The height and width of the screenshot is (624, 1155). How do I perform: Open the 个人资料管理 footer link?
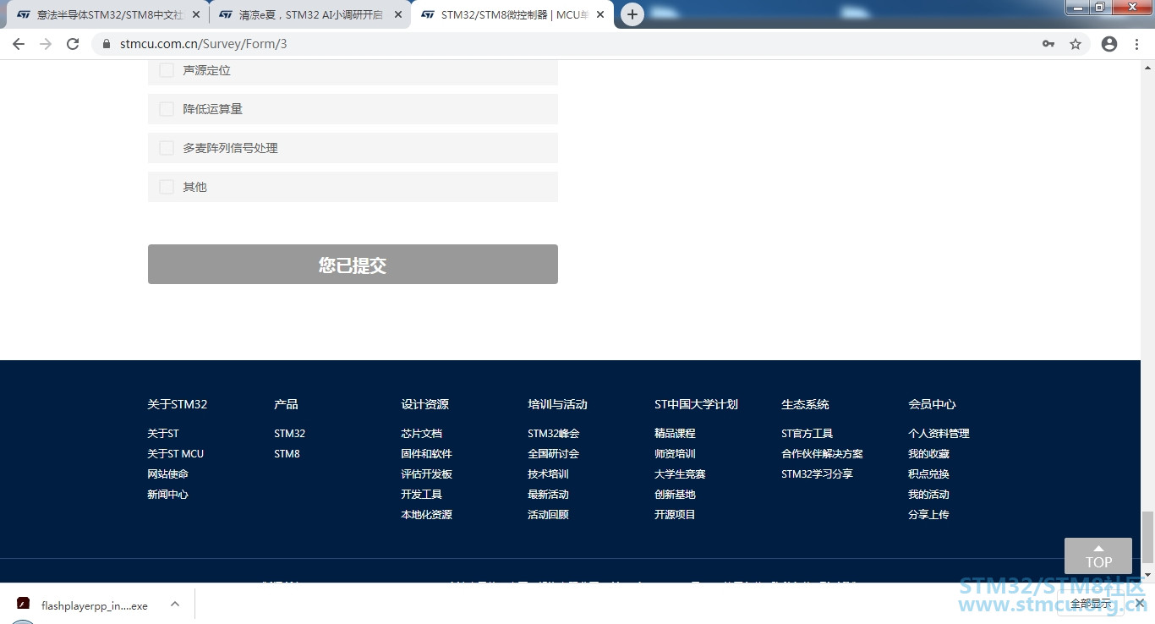coord(939,434)
